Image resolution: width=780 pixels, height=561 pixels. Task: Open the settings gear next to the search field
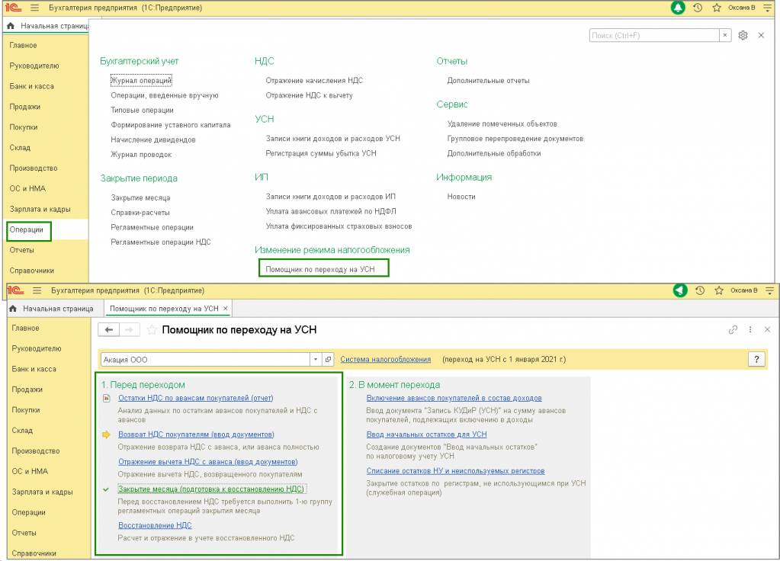(x=743, y=35)
